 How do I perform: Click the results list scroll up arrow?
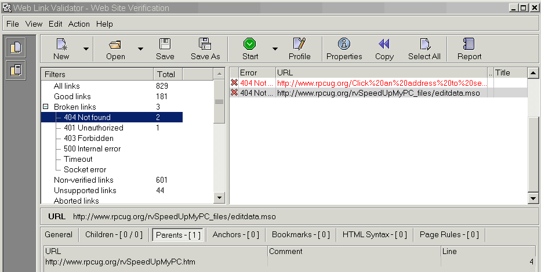533,73
